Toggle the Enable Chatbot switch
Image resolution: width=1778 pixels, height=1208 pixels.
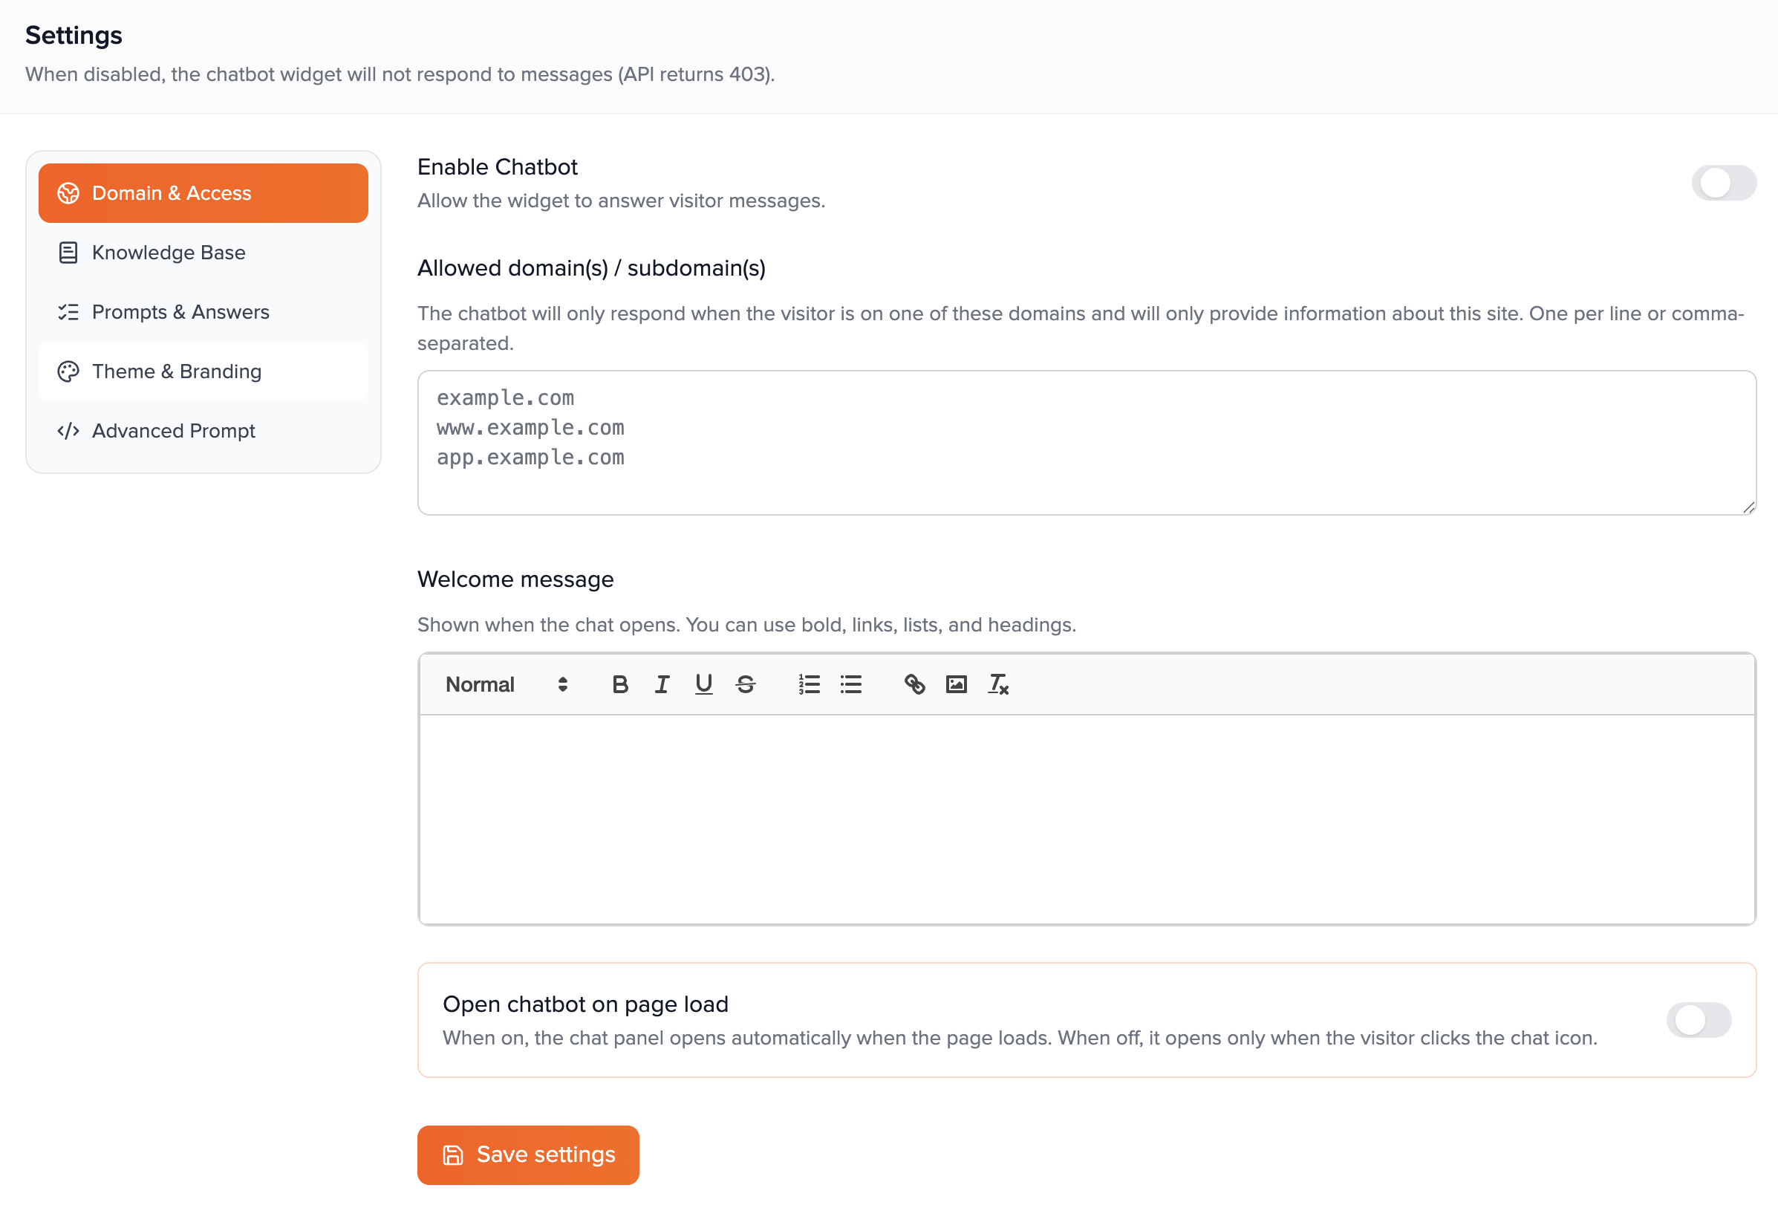1723,183
